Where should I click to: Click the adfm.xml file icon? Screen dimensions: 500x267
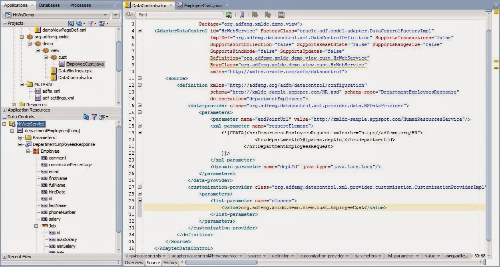pos(38,91)
